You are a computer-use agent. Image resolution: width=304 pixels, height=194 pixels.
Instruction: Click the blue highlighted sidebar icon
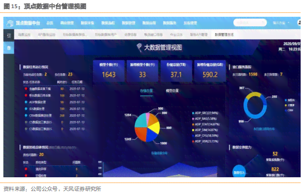tap(9, 48)
